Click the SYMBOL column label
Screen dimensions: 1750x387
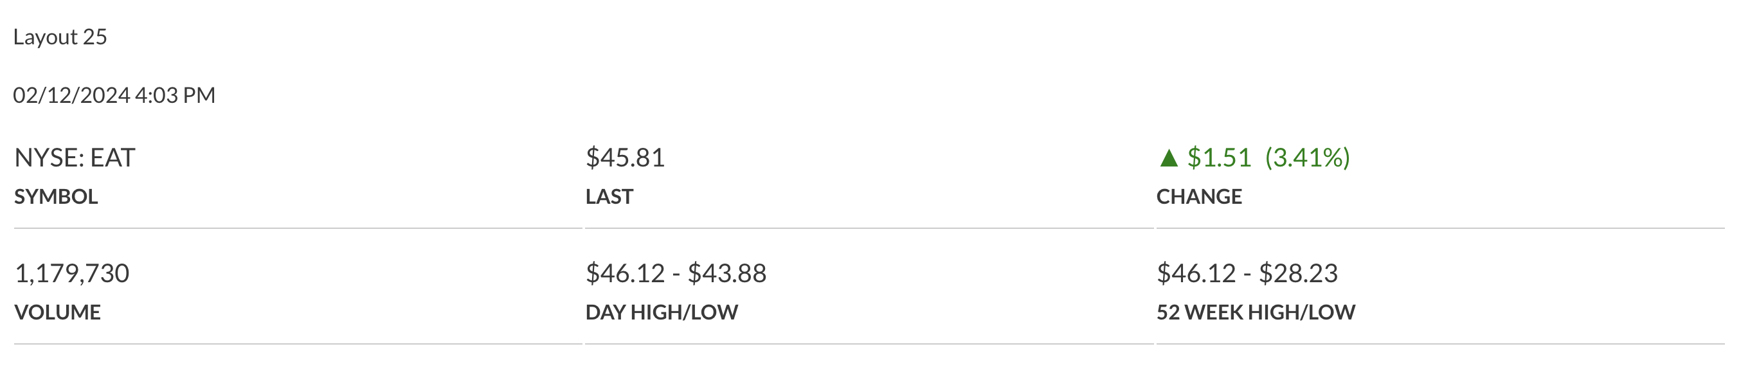pos(56,197)
